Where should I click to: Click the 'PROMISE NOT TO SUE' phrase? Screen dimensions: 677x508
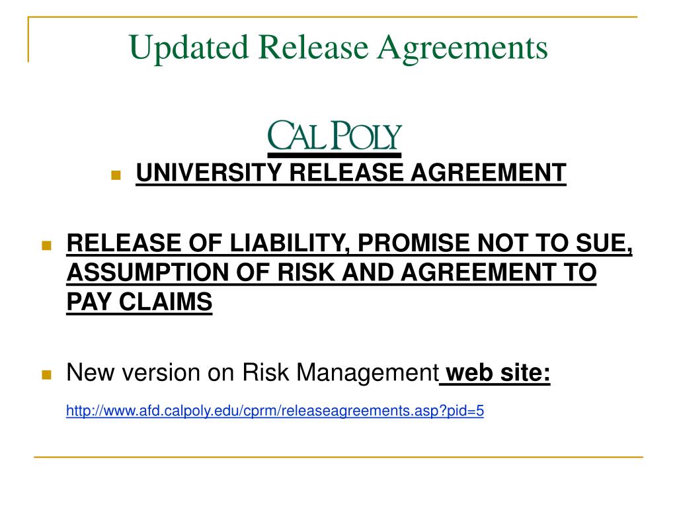[x=495, y=243]
